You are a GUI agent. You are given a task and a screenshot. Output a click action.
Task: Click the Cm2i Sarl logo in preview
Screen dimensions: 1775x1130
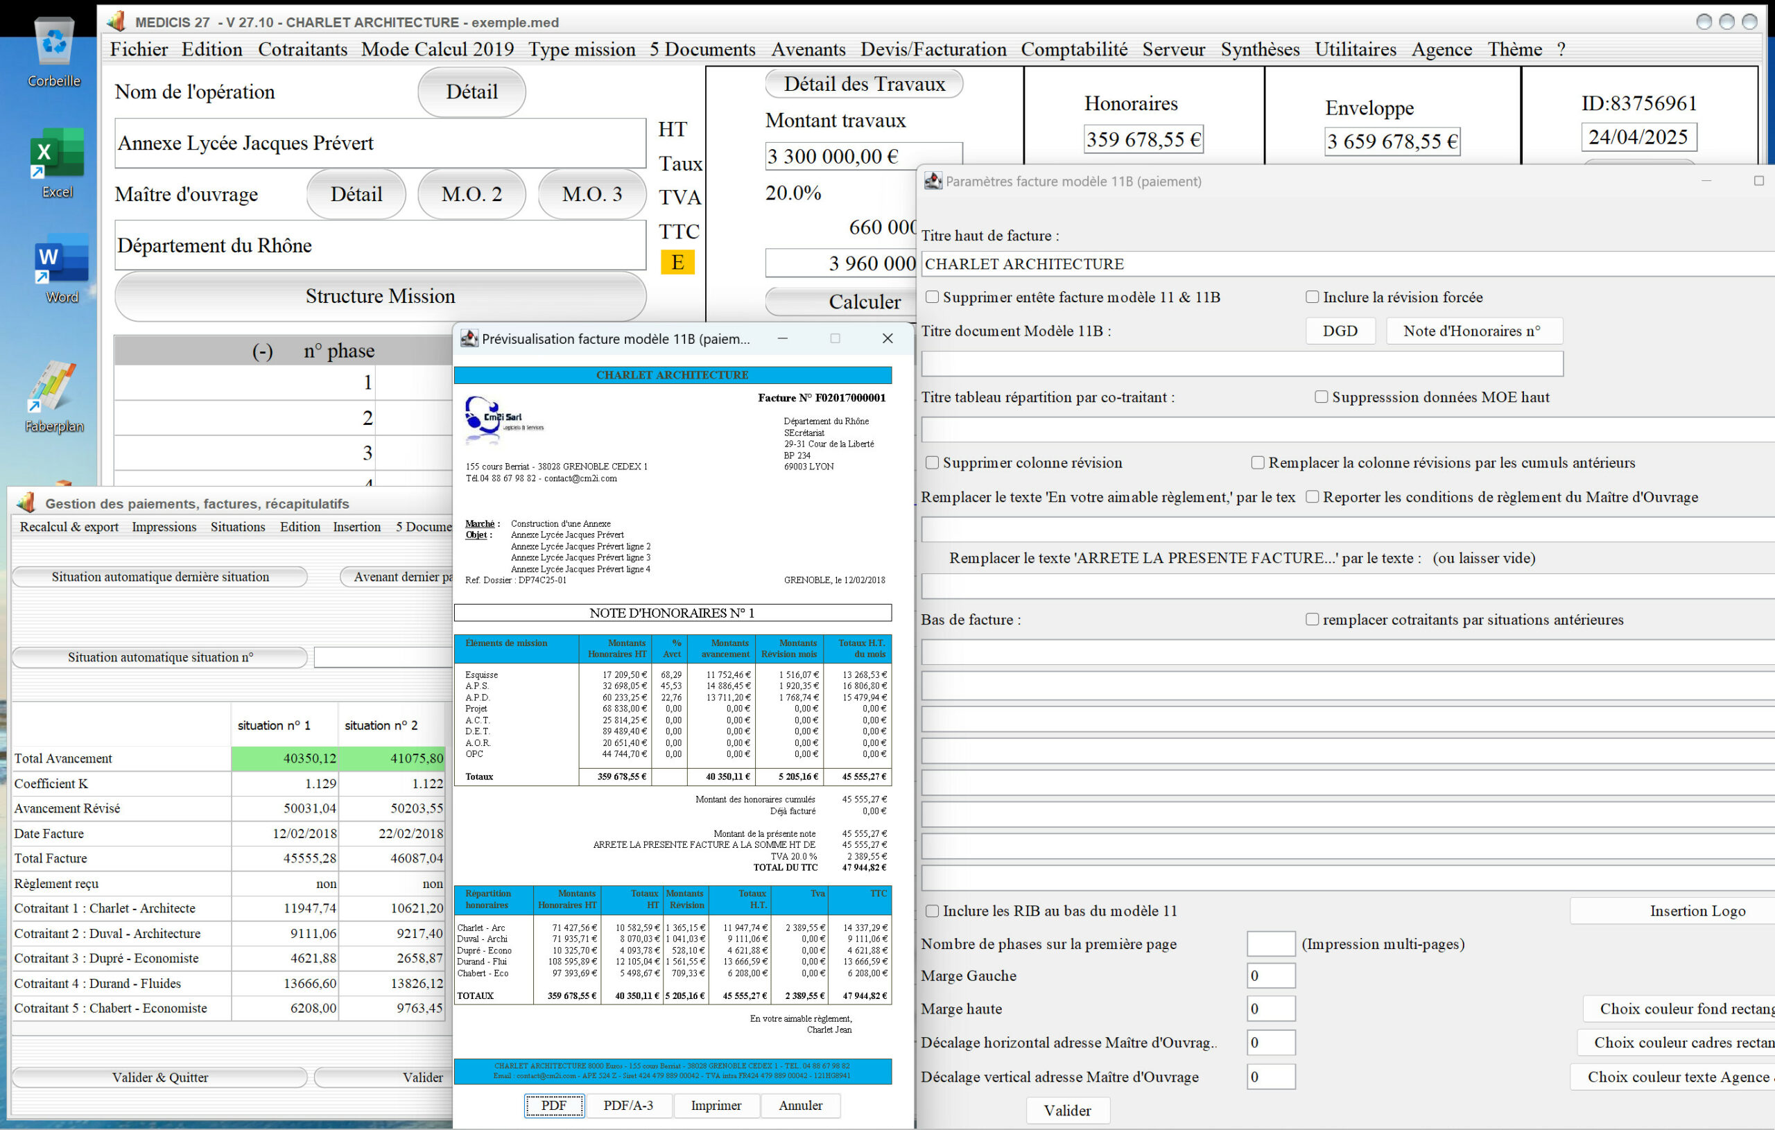pos(503,419)
